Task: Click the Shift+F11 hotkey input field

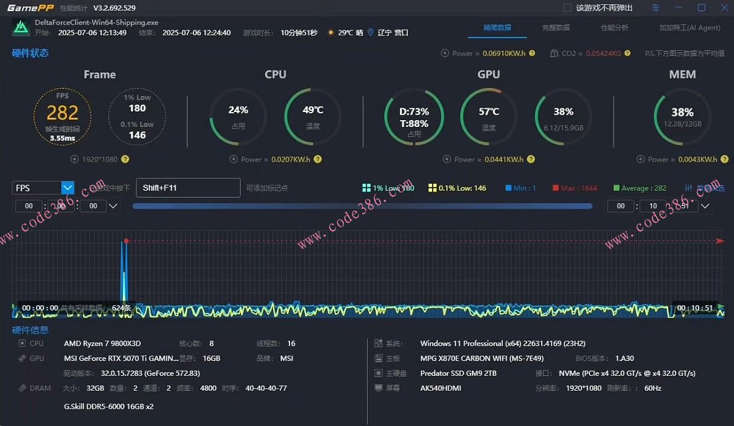Action: click(x=188, y=188)
